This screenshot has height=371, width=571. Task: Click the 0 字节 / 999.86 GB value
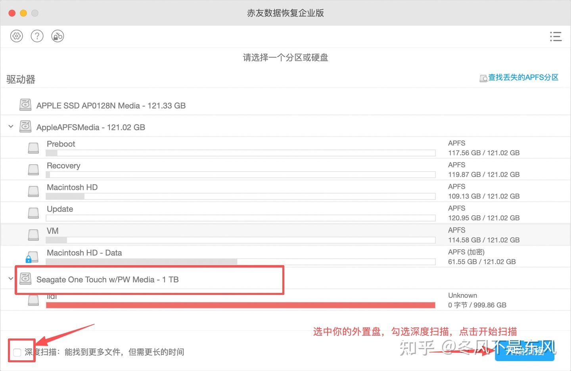pos(477,305)
